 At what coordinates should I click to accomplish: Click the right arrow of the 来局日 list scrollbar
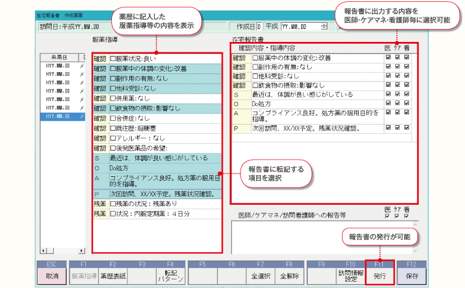tap(82, 250)
